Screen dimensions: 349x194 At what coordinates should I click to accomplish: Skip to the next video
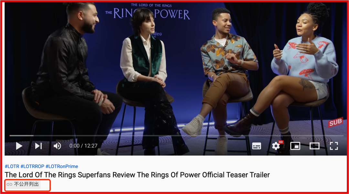coord(38,146)
